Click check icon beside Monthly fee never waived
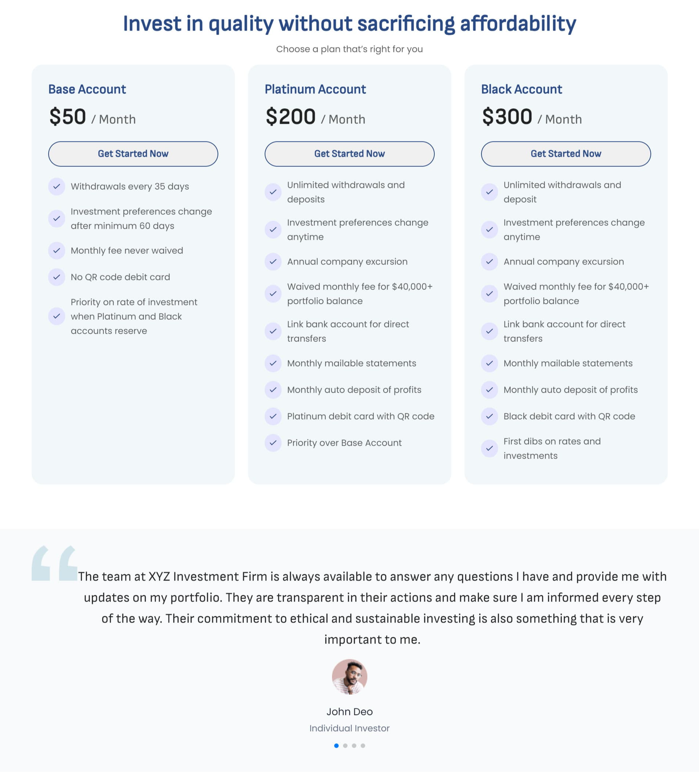Screen dimensions: 699x782 point(56,250)
